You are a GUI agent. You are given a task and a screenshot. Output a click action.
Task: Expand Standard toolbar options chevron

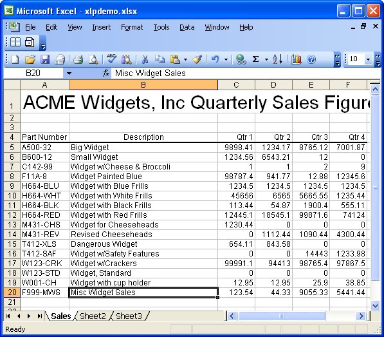click(337, 59)
